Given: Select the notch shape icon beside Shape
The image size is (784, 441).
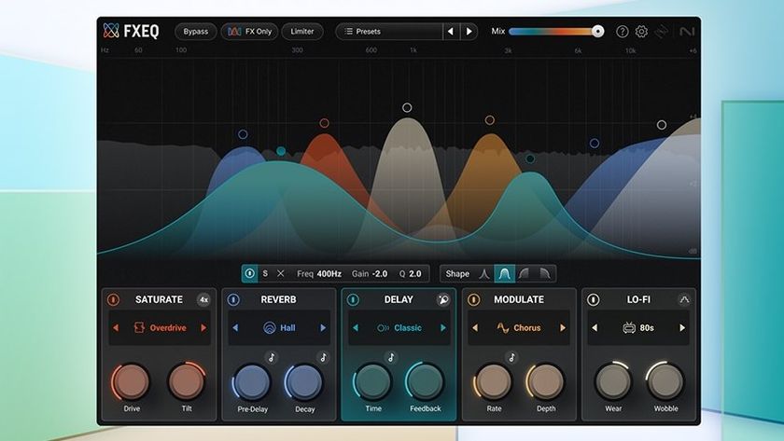Looking at the screenshot, I should [484, 274].
